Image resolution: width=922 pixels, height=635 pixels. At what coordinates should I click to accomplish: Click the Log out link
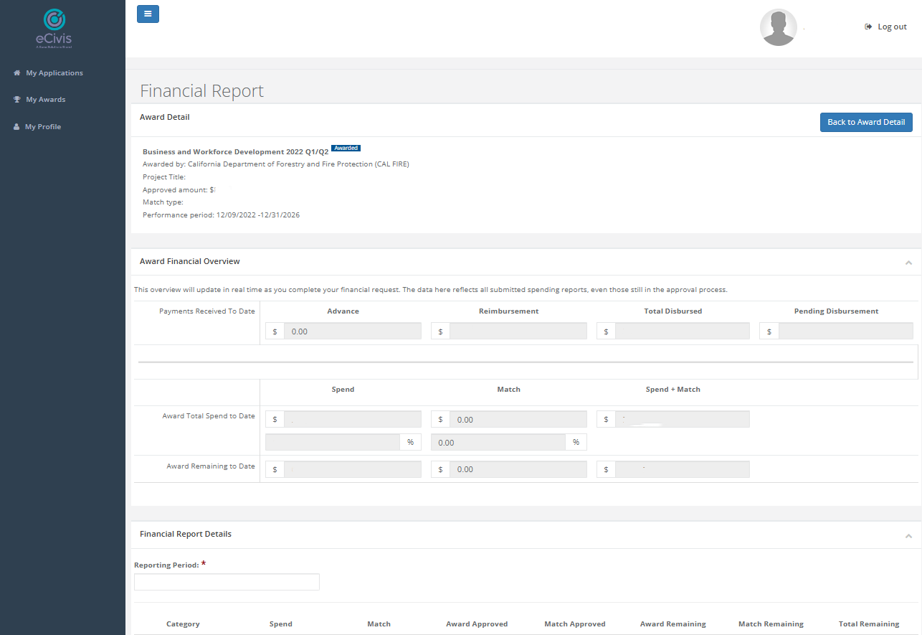pos(892,27)
